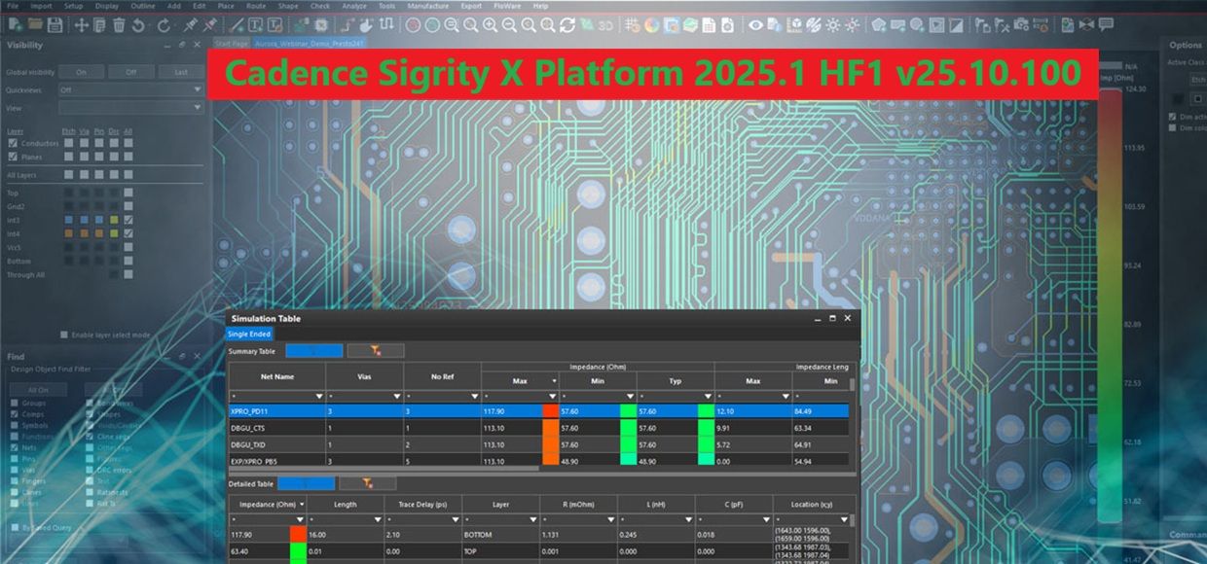Click the Open folder toolbar icon
1207x564 pixels.
35,24
